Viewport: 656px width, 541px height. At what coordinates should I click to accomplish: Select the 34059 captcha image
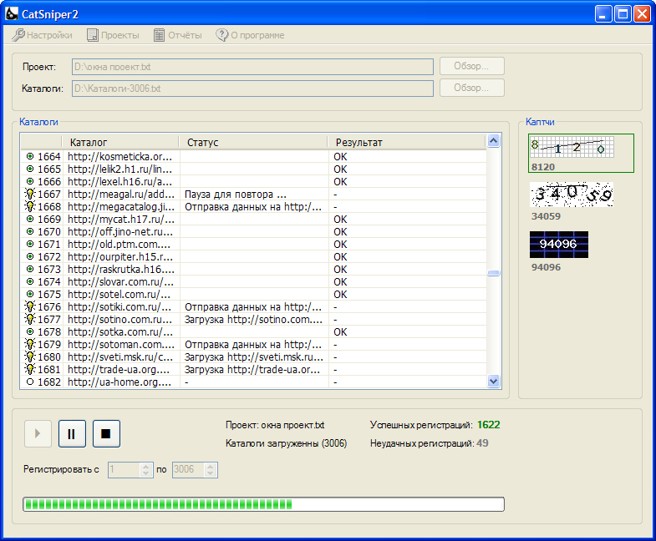coord(572,195)
